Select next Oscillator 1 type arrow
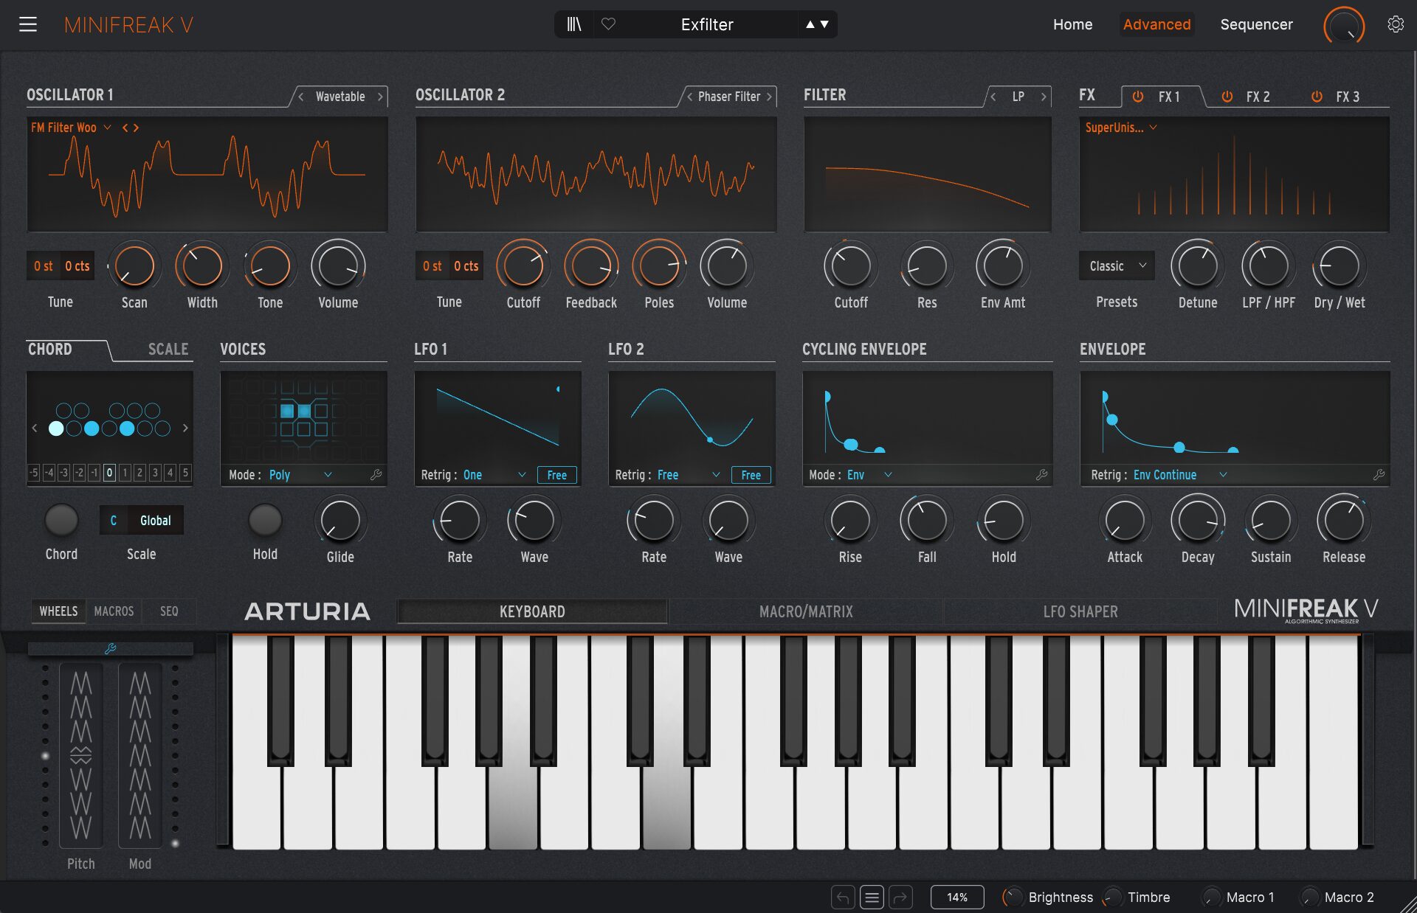The height and width of the screenshot is (913, 1417). click(x=380, y=97)
